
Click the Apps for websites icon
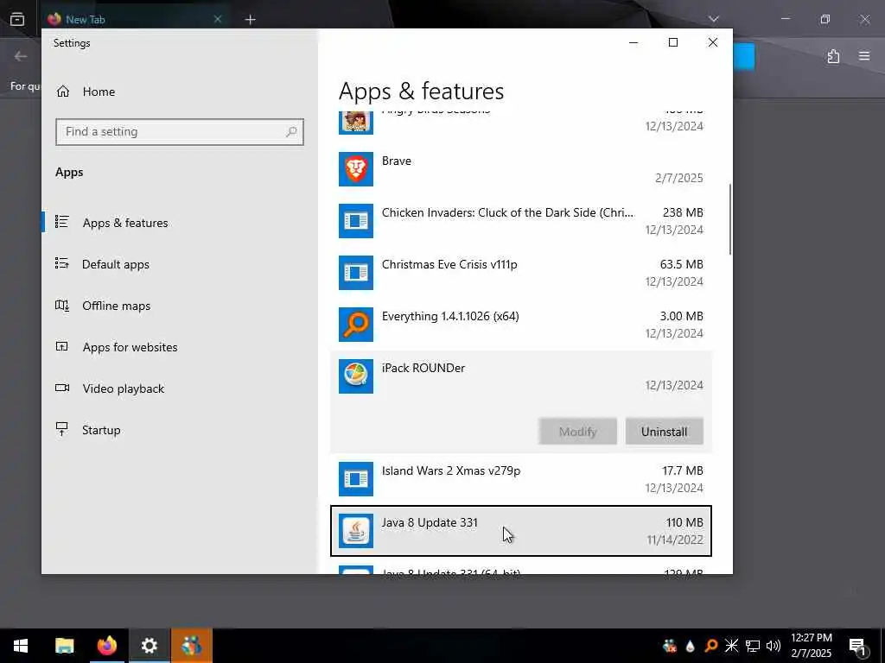pos(62,346)
